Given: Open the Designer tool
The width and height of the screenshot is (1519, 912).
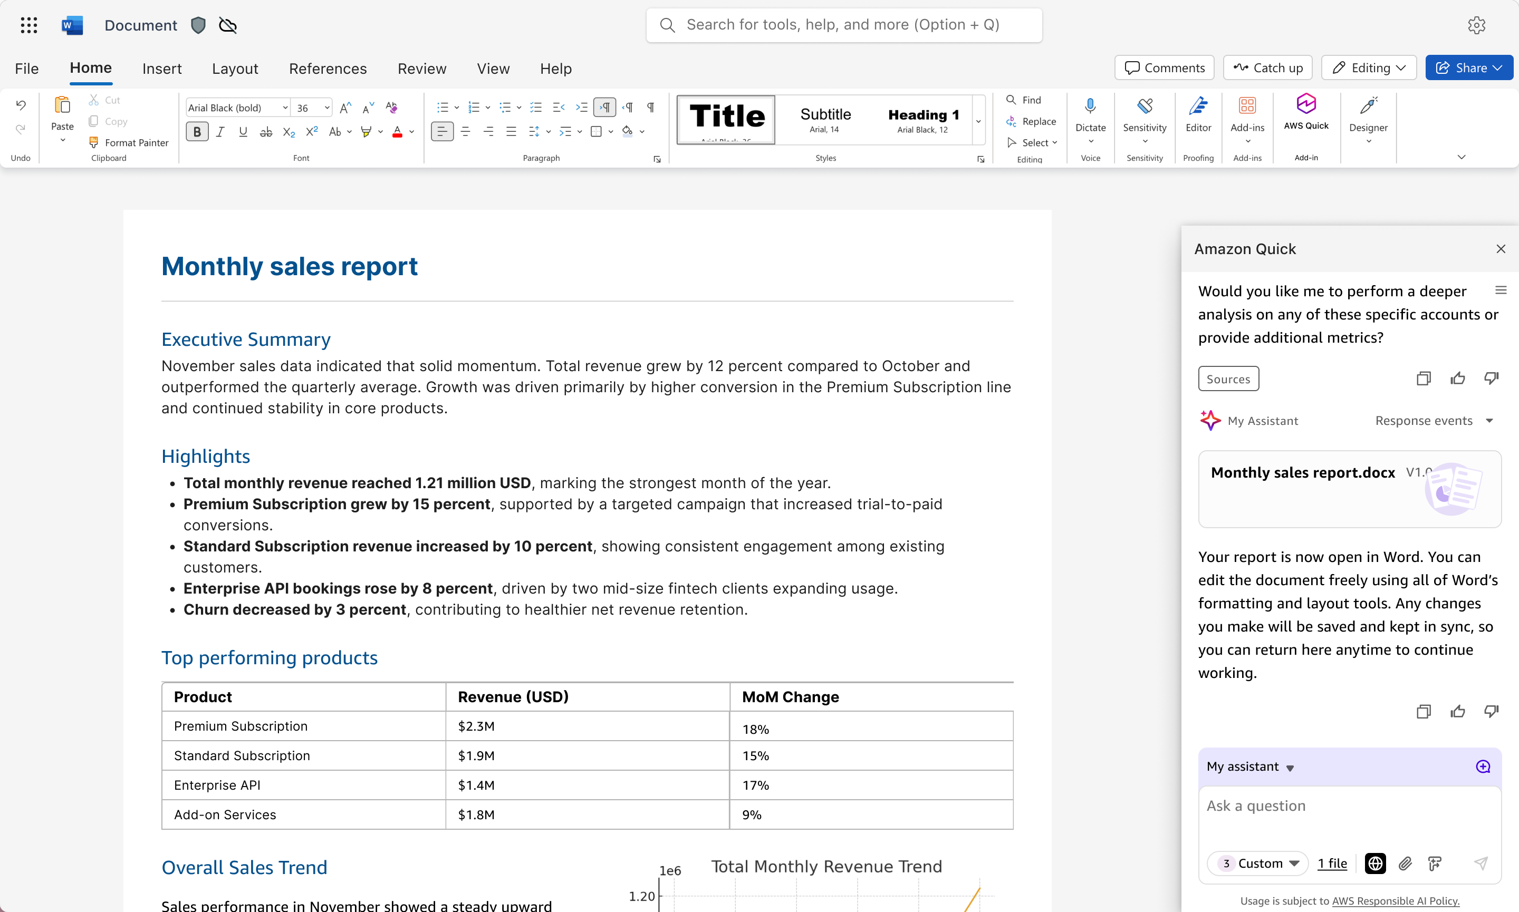Looking at the screenshot, I should (1368, 107).
